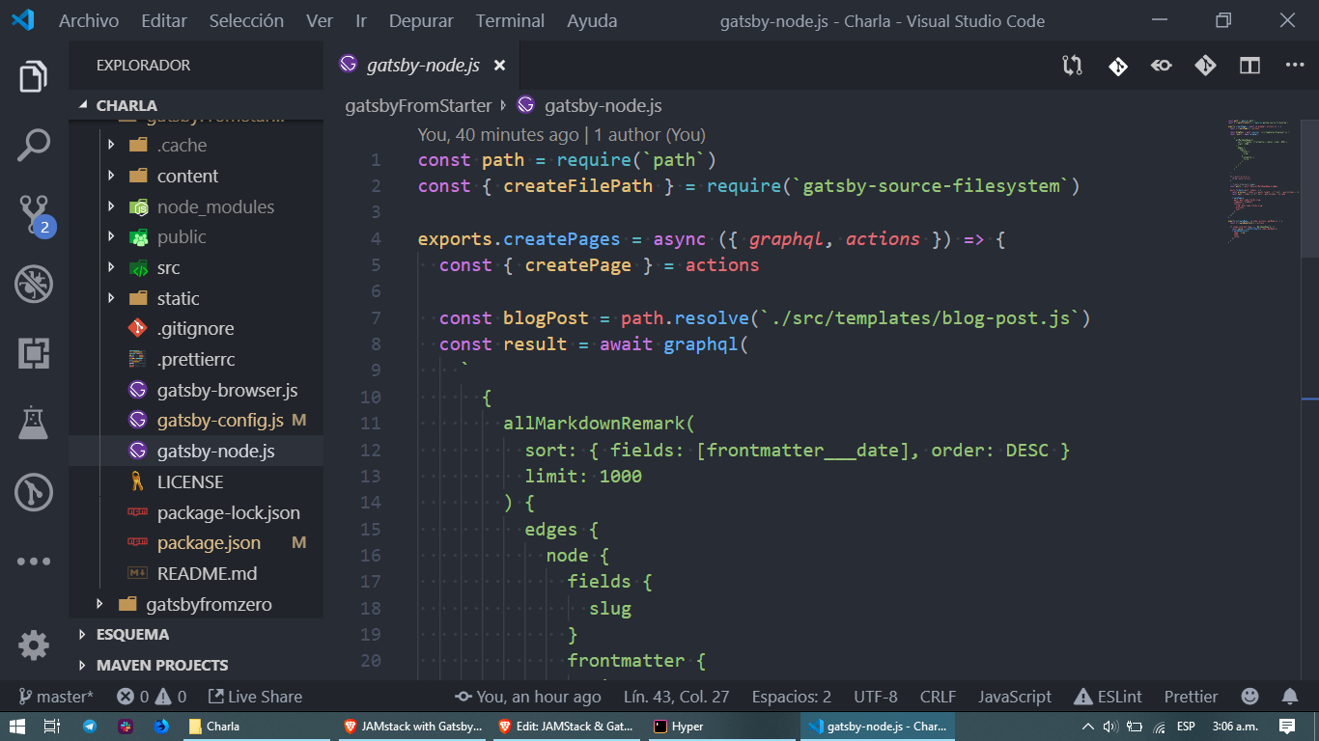Change file encoding UTF-8
The width and height of the screenshot is (1319, 741).
pyautogui.click(x=876, y=697)
